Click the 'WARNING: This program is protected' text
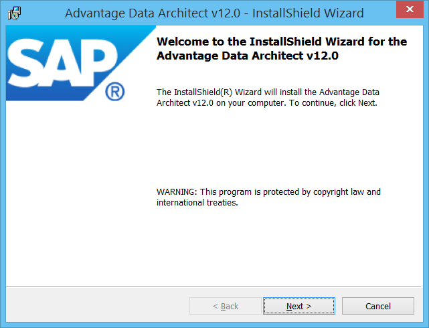 point(268,197)
